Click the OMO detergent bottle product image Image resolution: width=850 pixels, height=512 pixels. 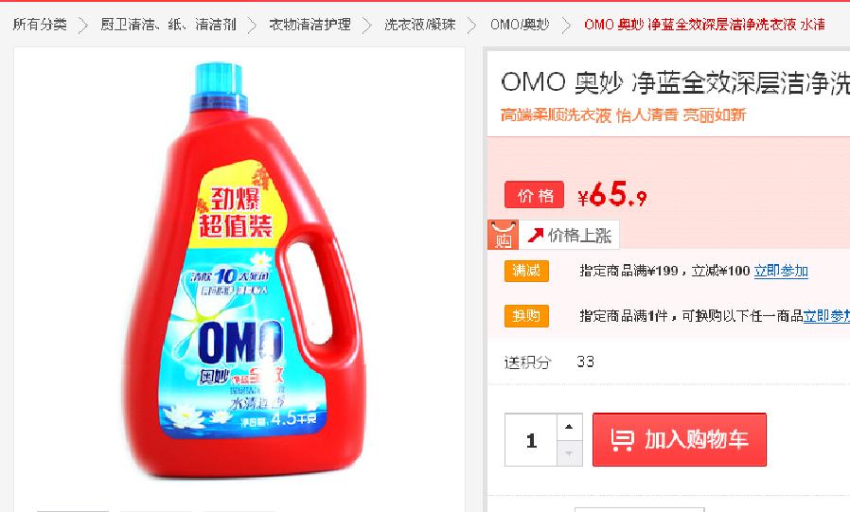coord(239,271)
